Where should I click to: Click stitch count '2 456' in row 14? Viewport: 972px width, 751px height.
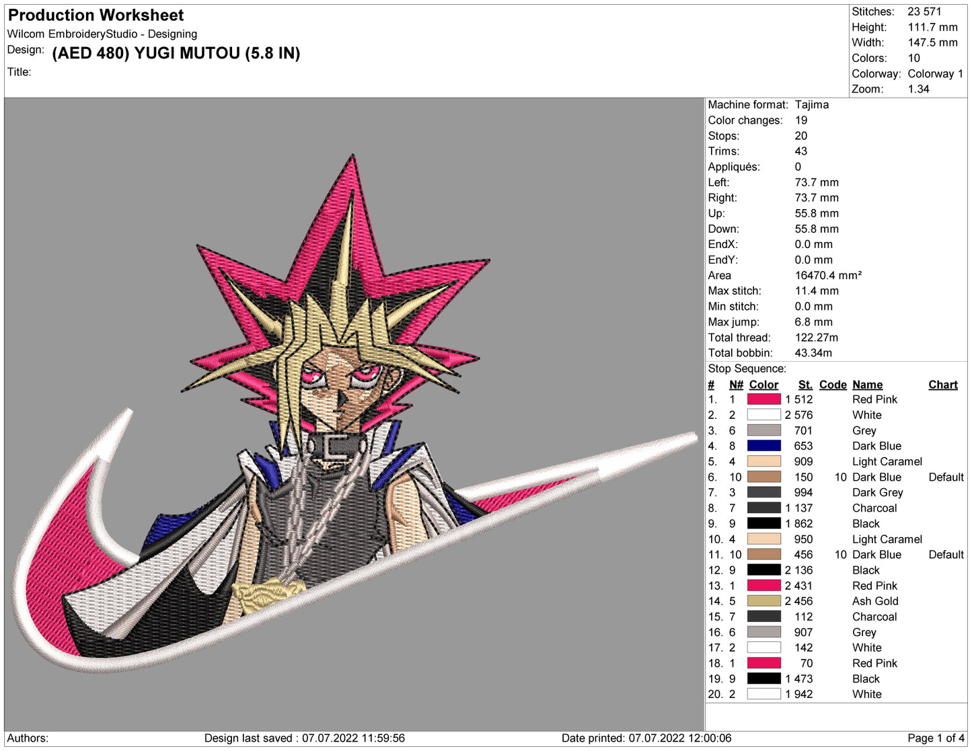[798, 601]
